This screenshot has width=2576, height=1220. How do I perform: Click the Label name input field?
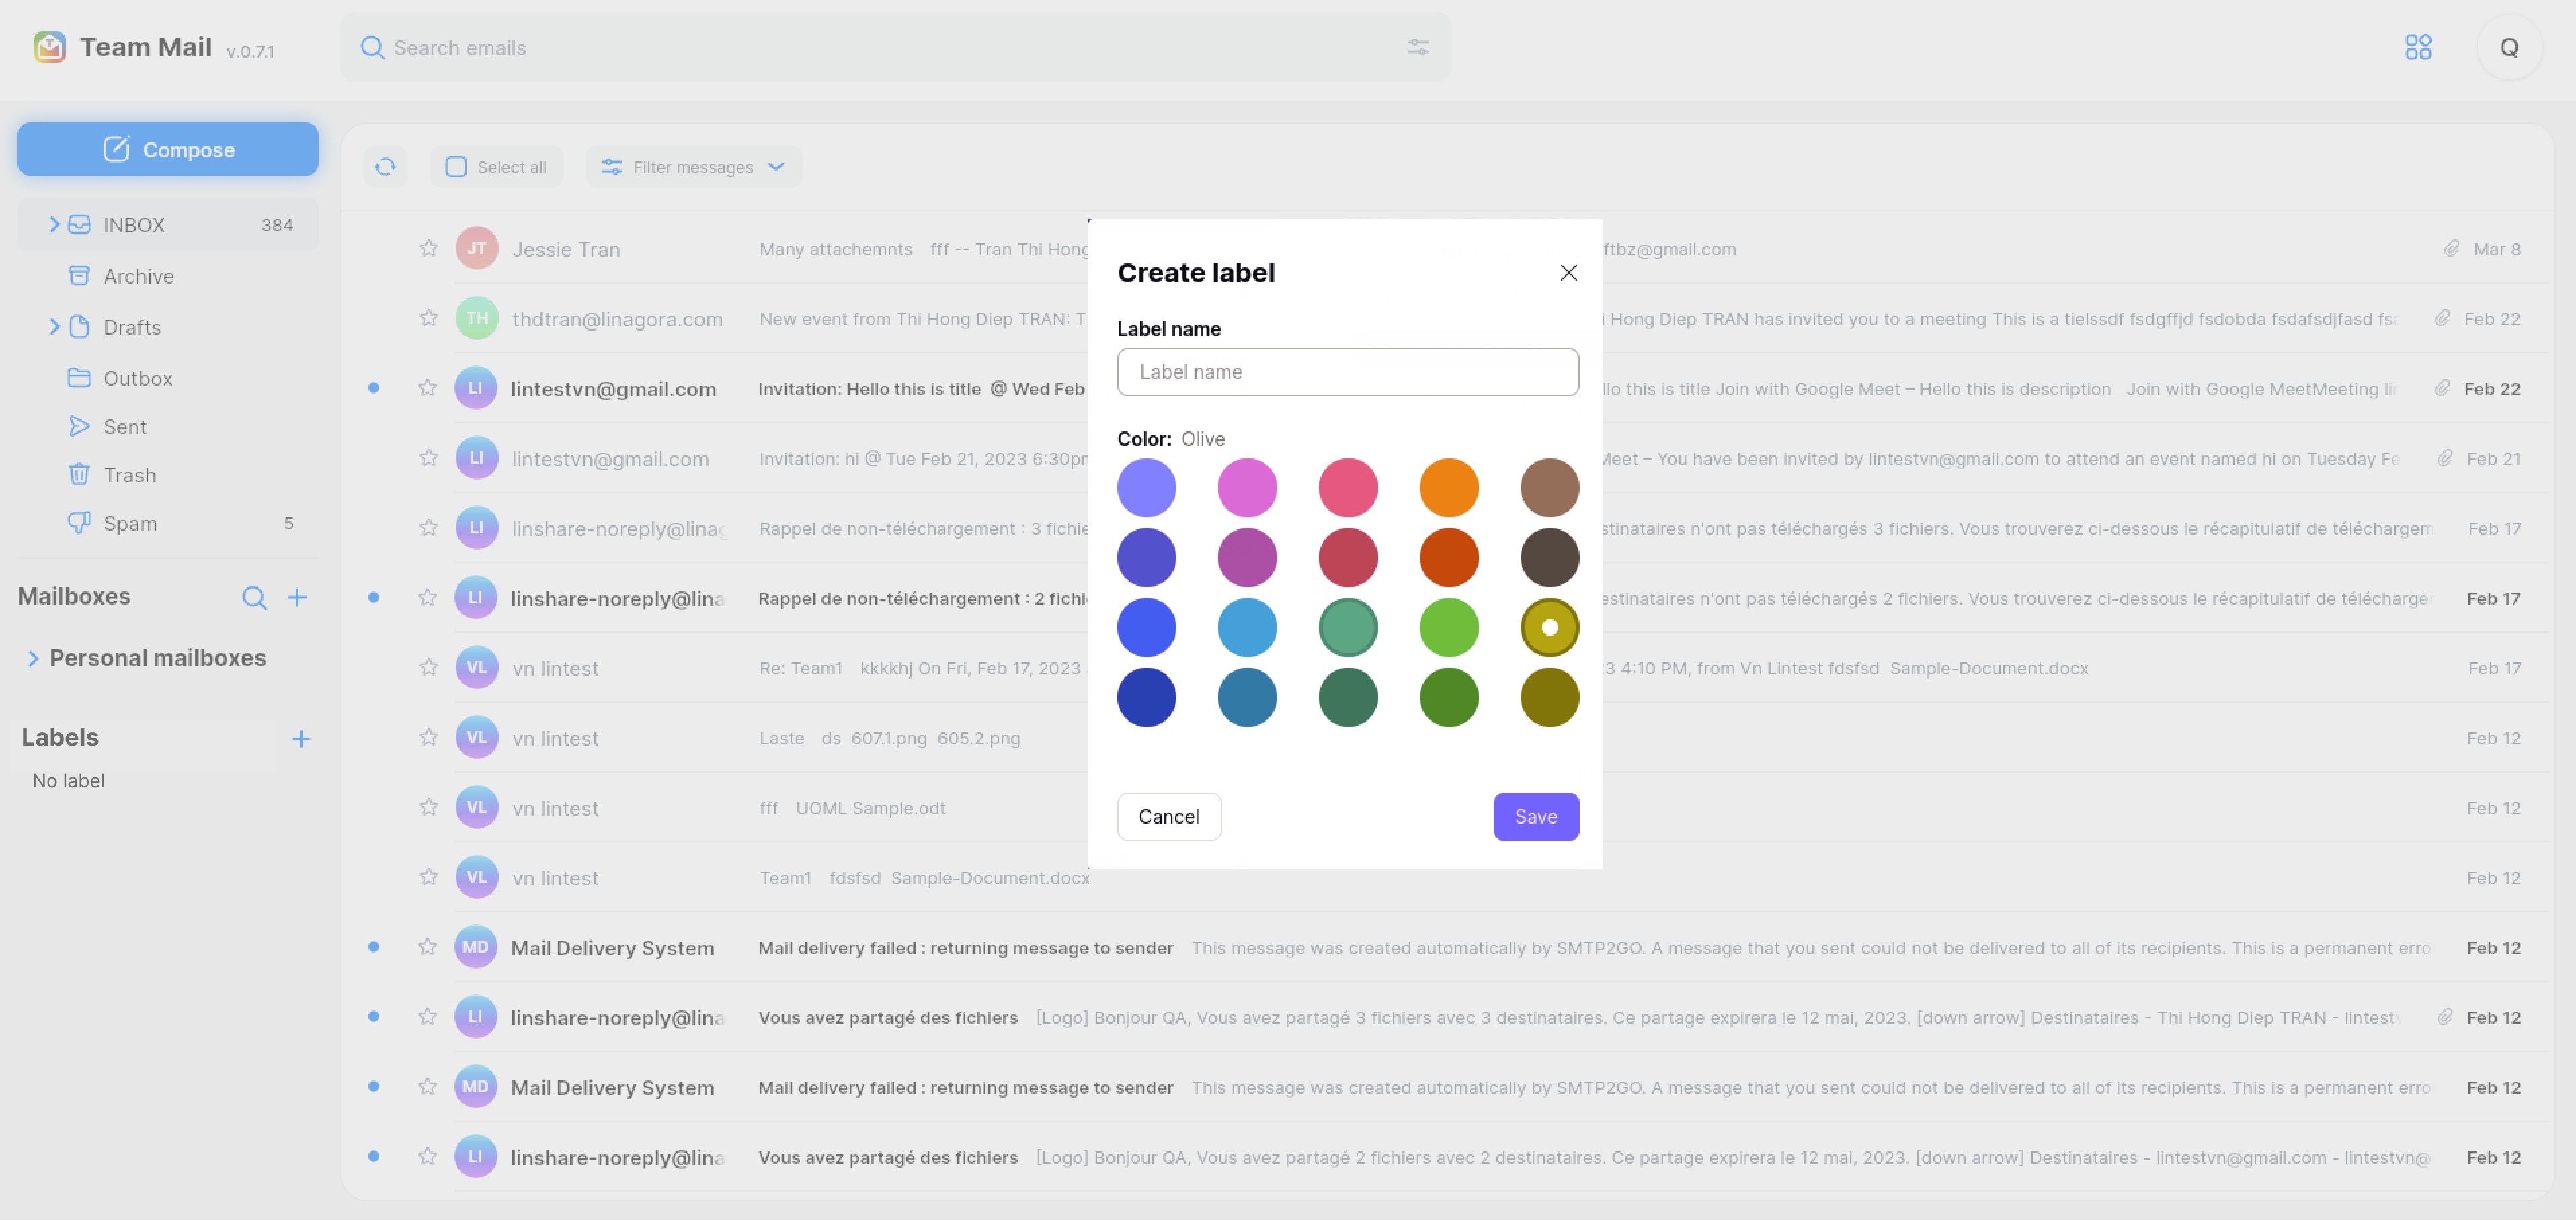click(x=1348, y=372)
